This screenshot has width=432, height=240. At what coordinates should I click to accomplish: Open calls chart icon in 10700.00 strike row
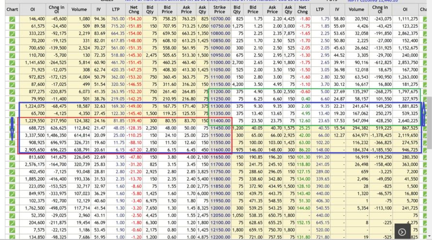[x=12, y=19]
